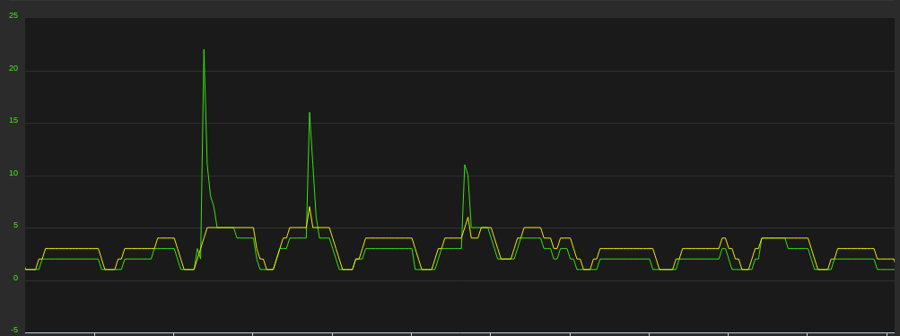Click the yellow peak reaching 7
Viewport: 900px width, 336px height.
pos(310,208)
